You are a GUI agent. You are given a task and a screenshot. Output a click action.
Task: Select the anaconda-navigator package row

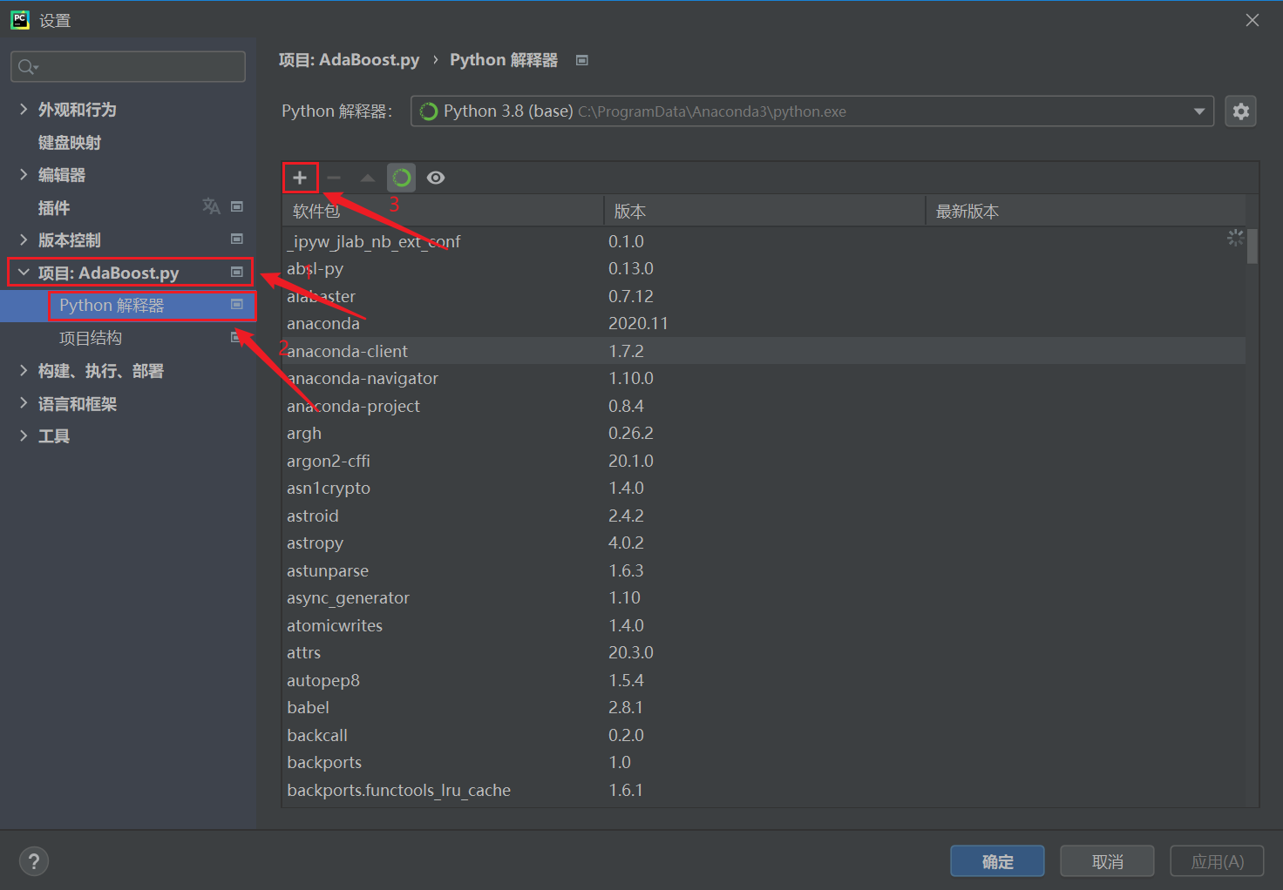tap(764, 379)
